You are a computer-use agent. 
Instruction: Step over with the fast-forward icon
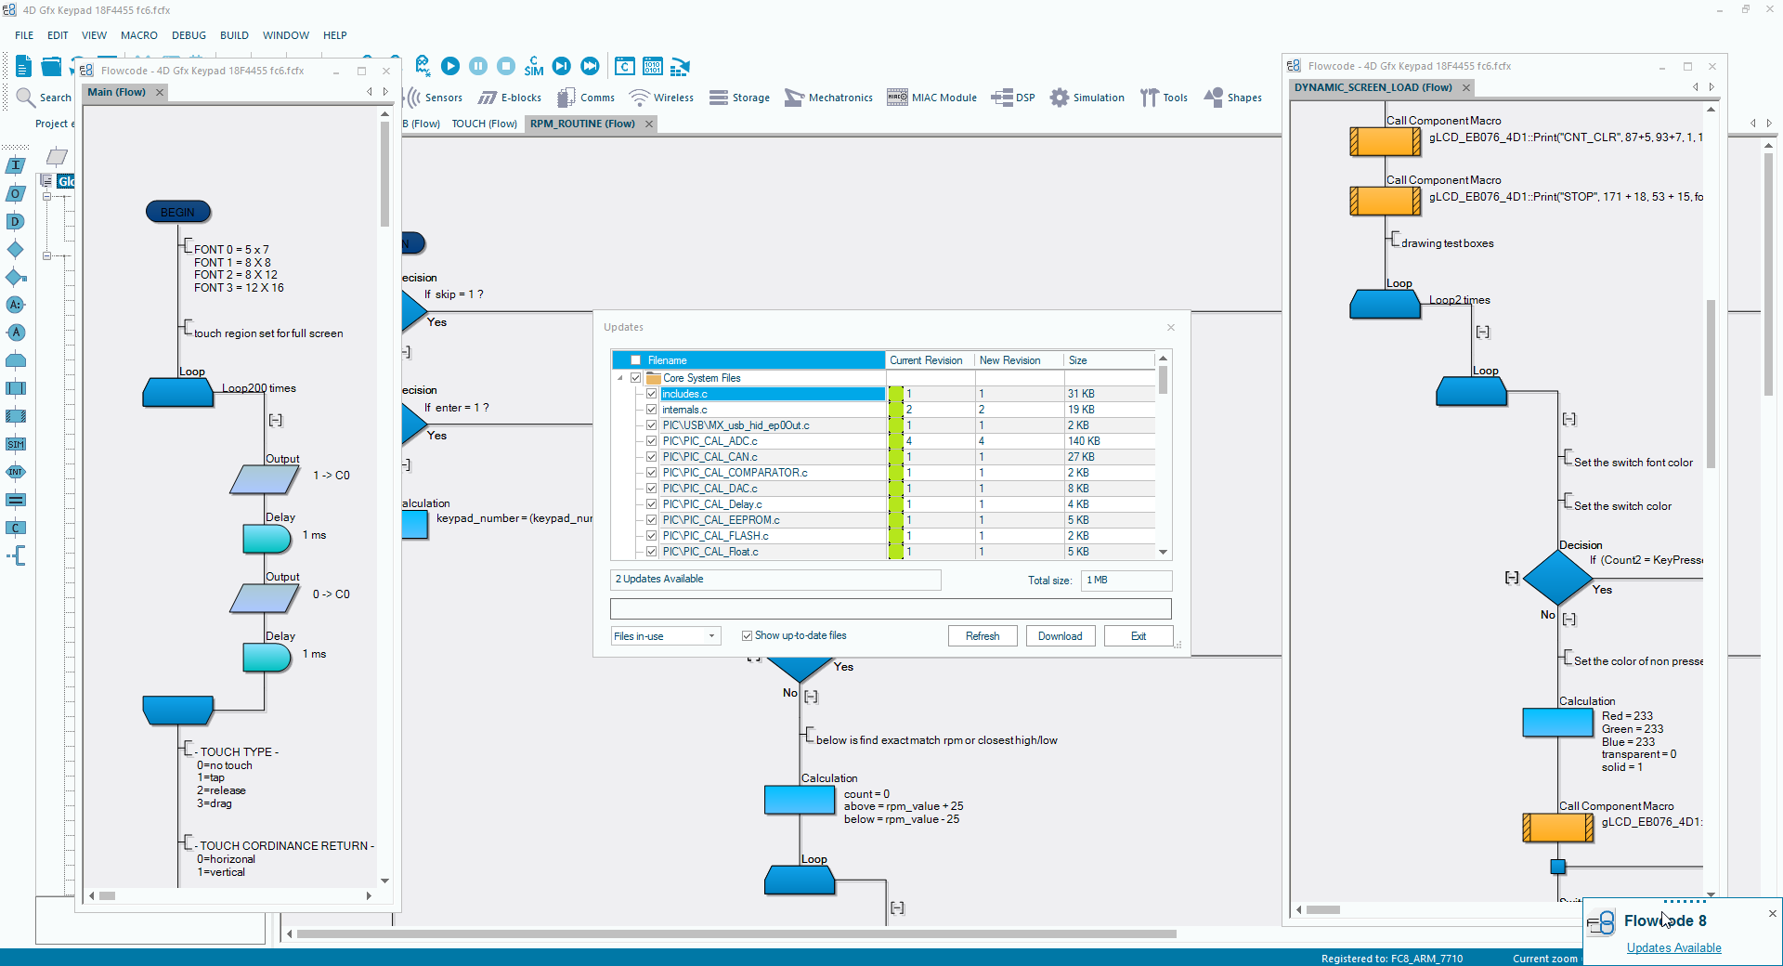pyautogui.click(x=590, y=66)
